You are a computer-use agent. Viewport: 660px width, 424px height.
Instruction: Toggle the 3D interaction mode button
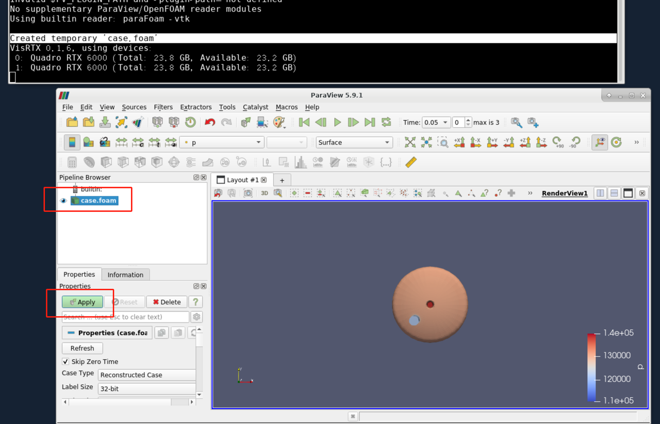[x=265, y=193]
